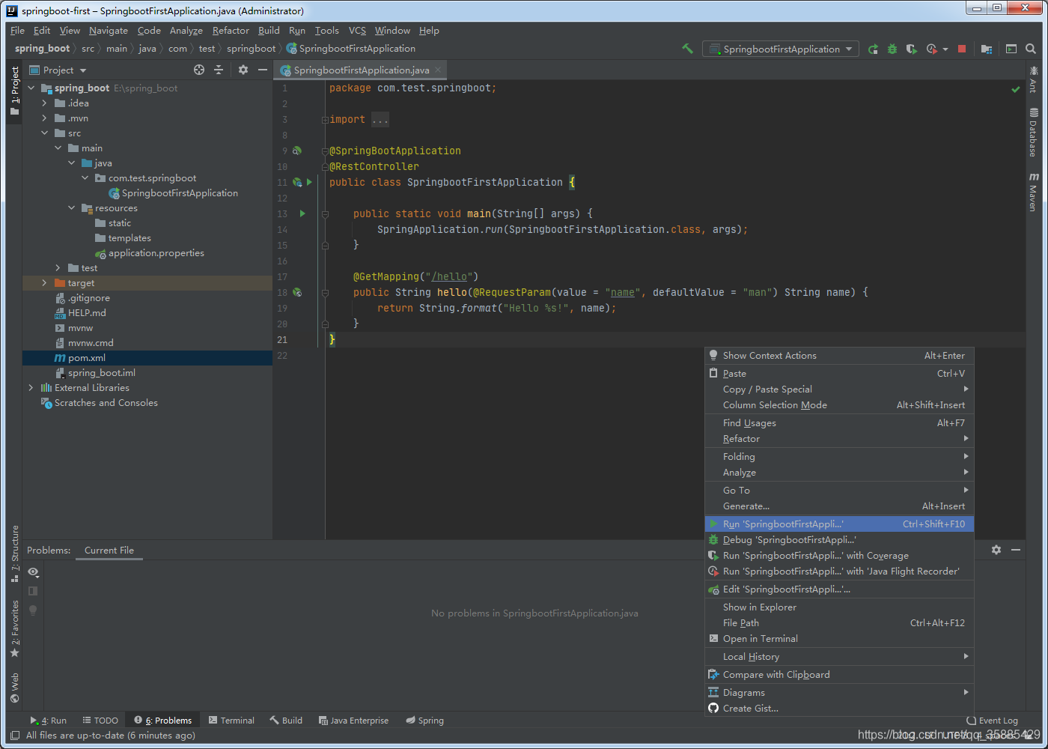
Task: Unfold the import block at line 3
Action: click(325, 120)
